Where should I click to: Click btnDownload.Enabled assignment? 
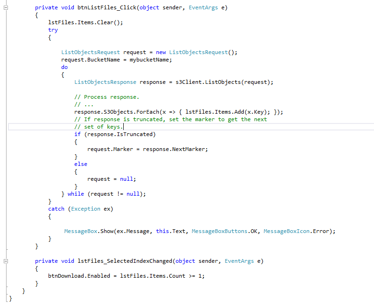point(126,276)
